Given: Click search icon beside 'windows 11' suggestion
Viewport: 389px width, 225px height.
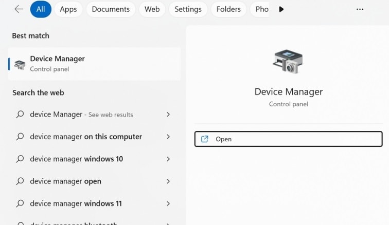Looking at the screenshot, I should click(20, 203).
